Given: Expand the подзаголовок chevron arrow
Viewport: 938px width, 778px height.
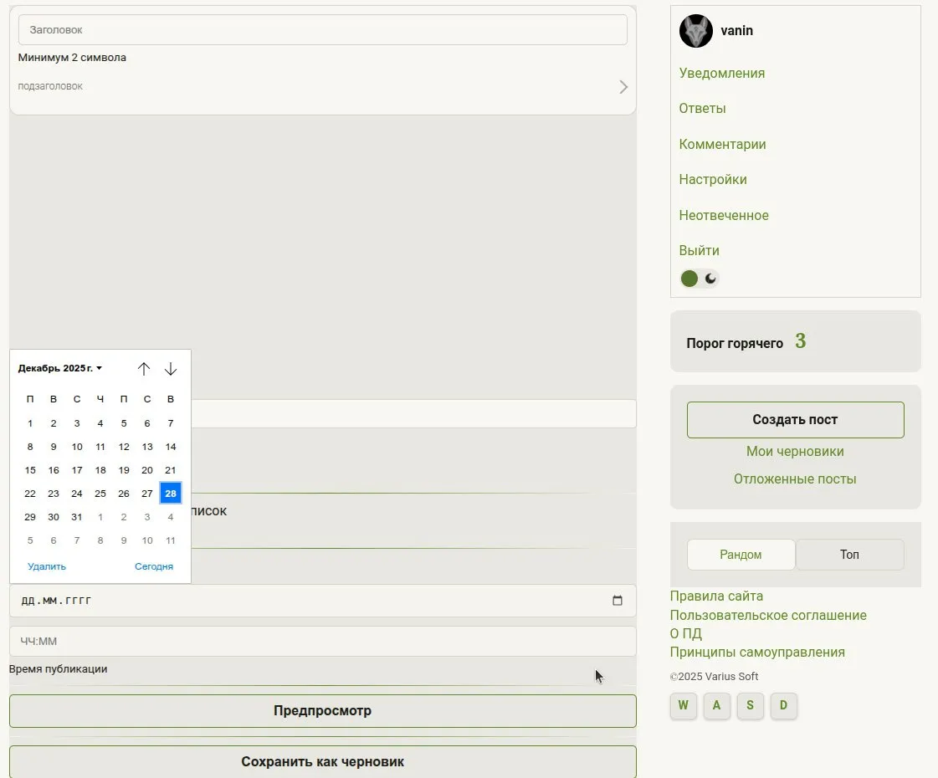Looking at the screenshot, I should pyautogui.click(x=623, y=87).
